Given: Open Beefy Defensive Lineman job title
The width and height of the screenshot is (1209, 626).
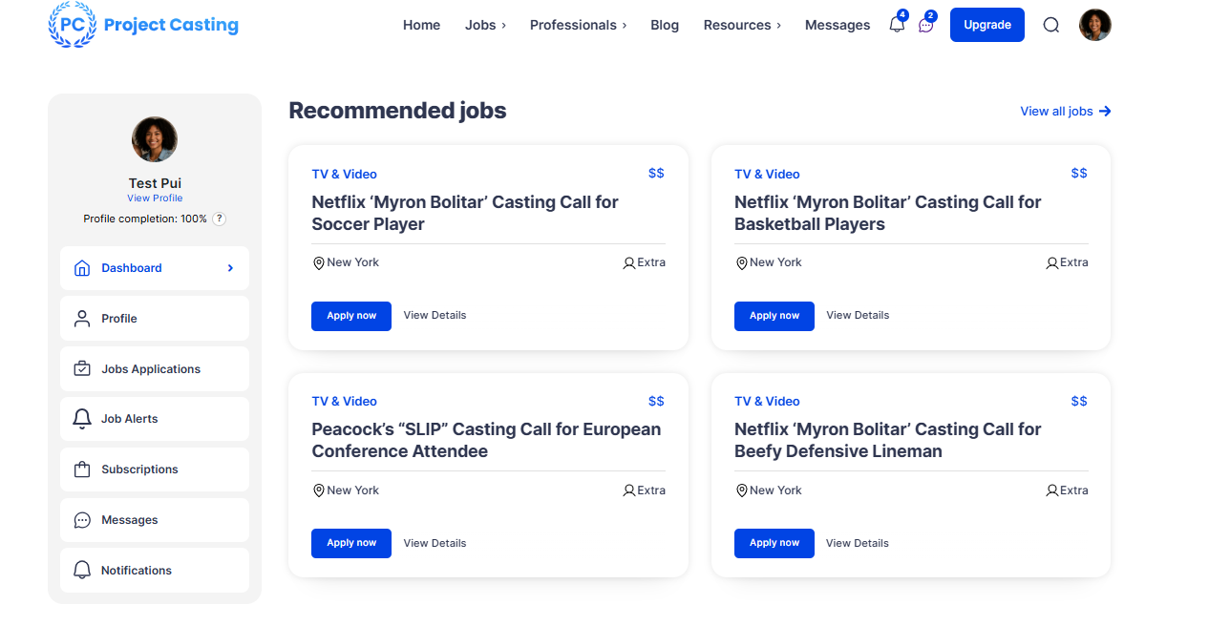Looking at the screenshot, I should pos(888,441).
